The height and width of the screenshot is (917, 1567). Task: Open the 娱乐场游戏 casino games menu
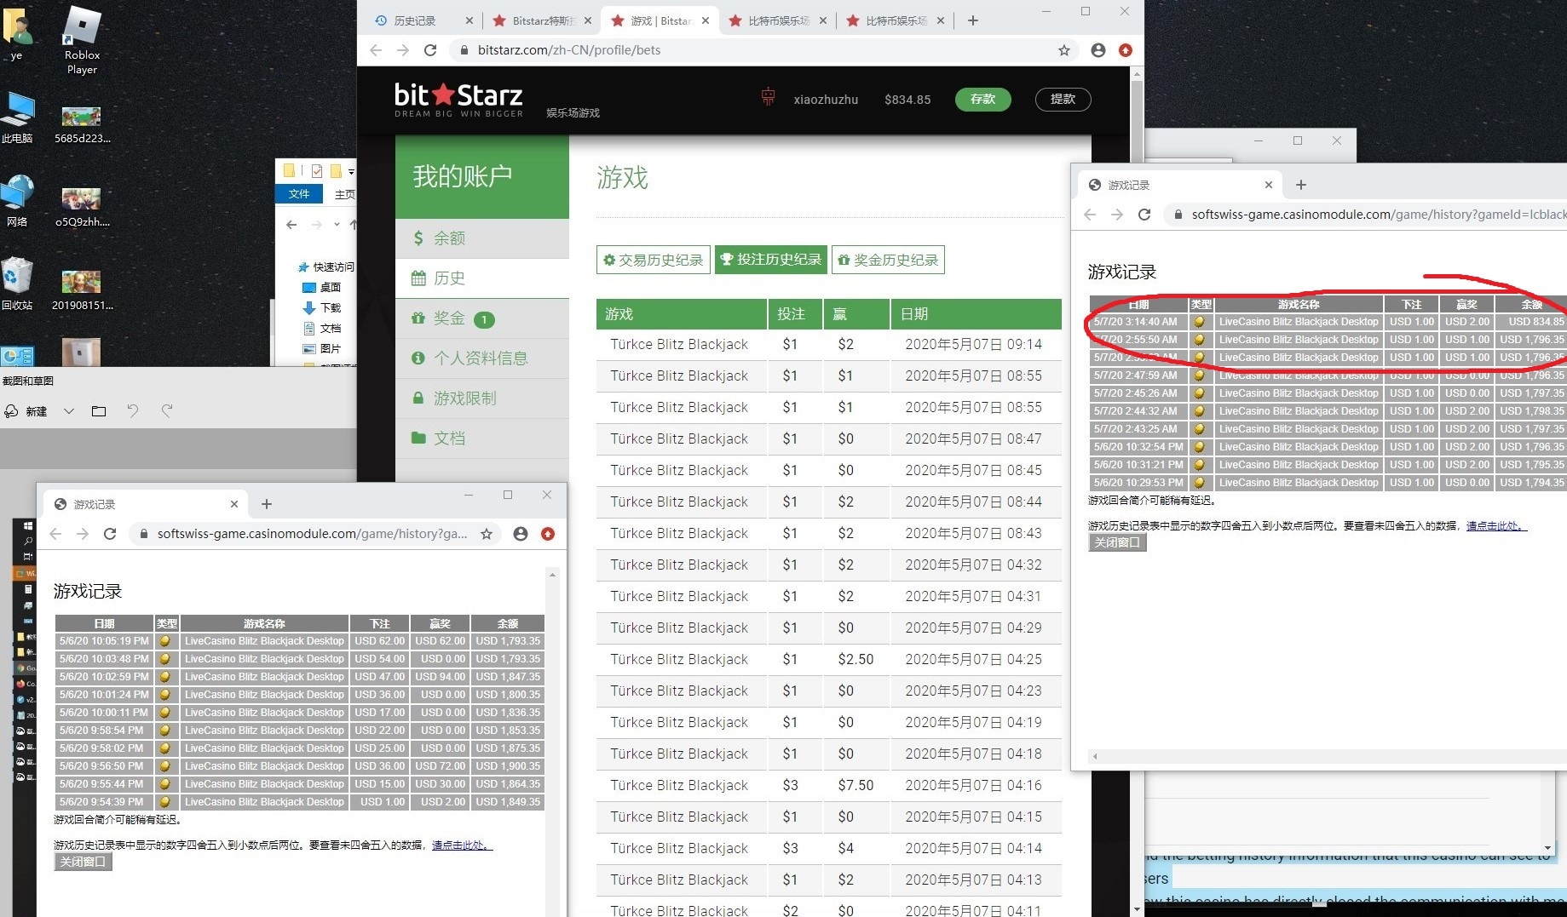[573, 112]
